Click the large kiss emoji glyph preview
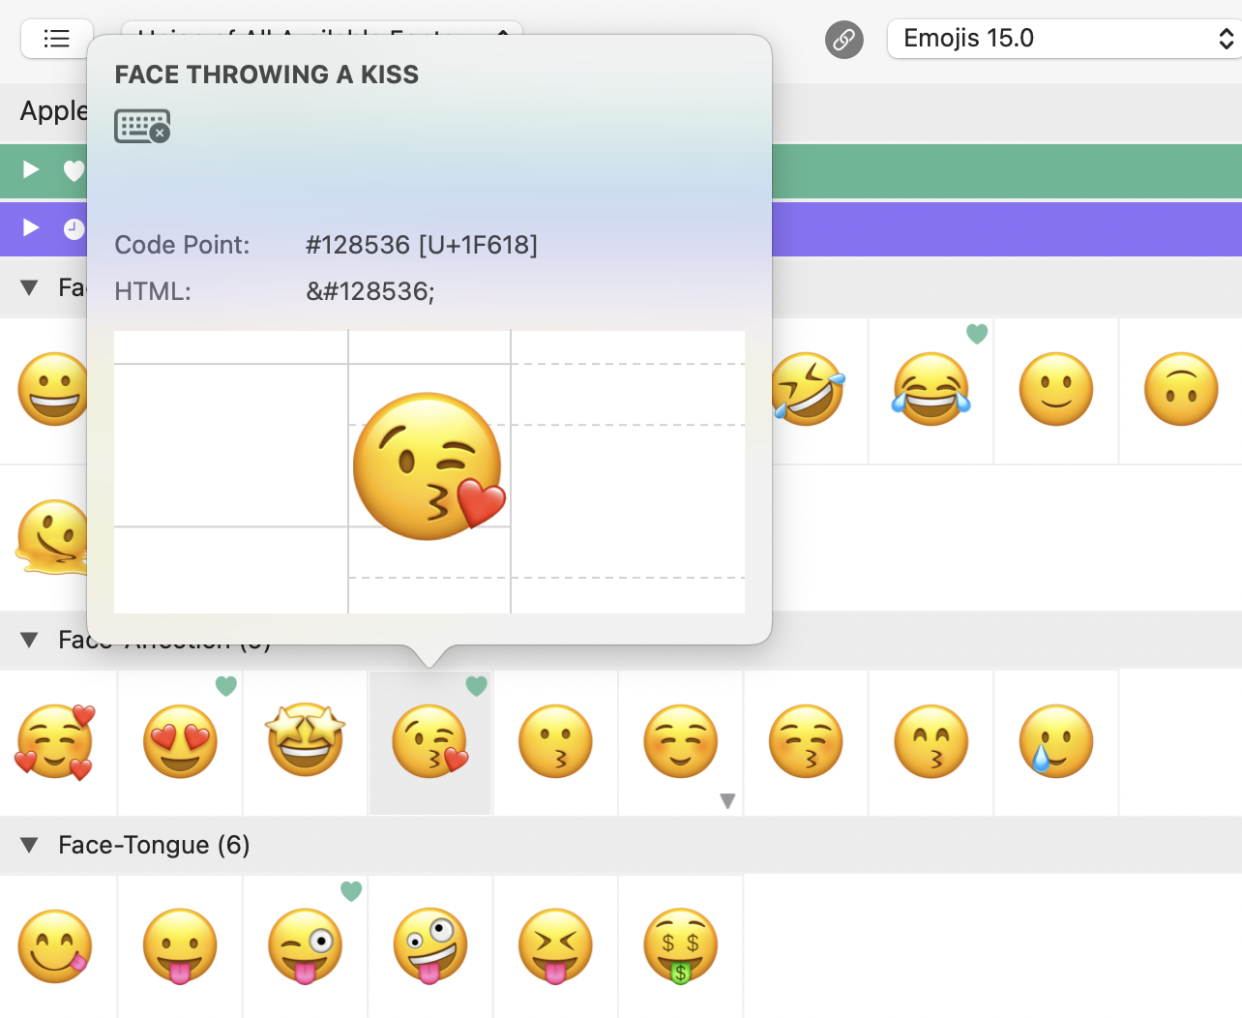 pyautogui.click(x=429, y=466)
